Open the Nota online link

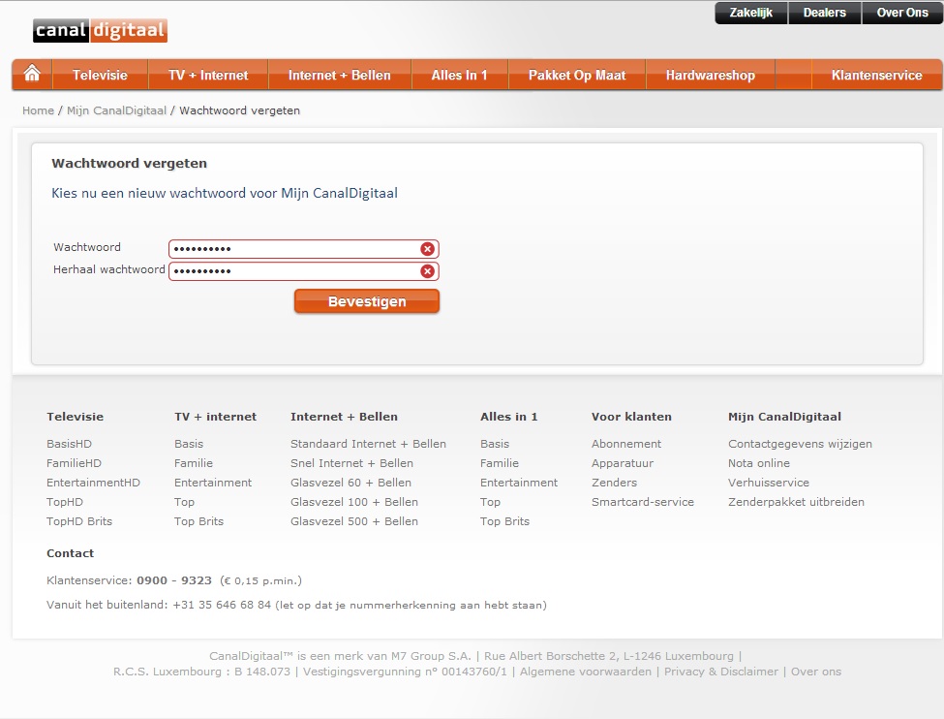pos(758,463)
